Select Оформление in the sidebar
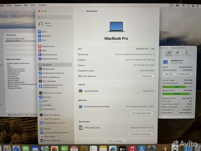The height and width of the screenshot is (151, 201). (47, 69)
